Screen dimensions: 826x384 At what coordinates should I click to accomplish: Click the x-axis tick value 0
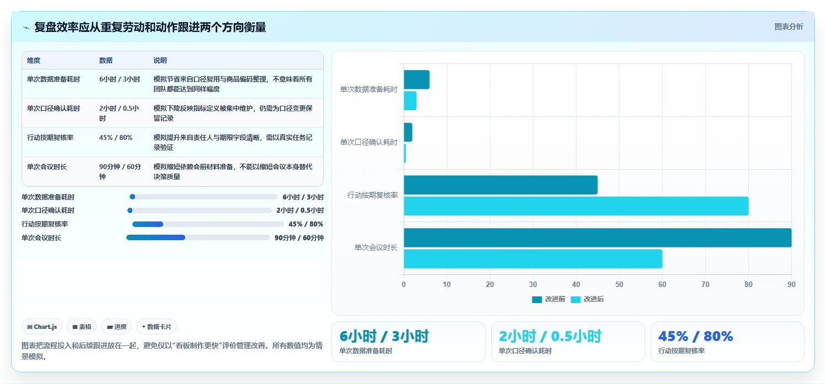tap(404, 285)
